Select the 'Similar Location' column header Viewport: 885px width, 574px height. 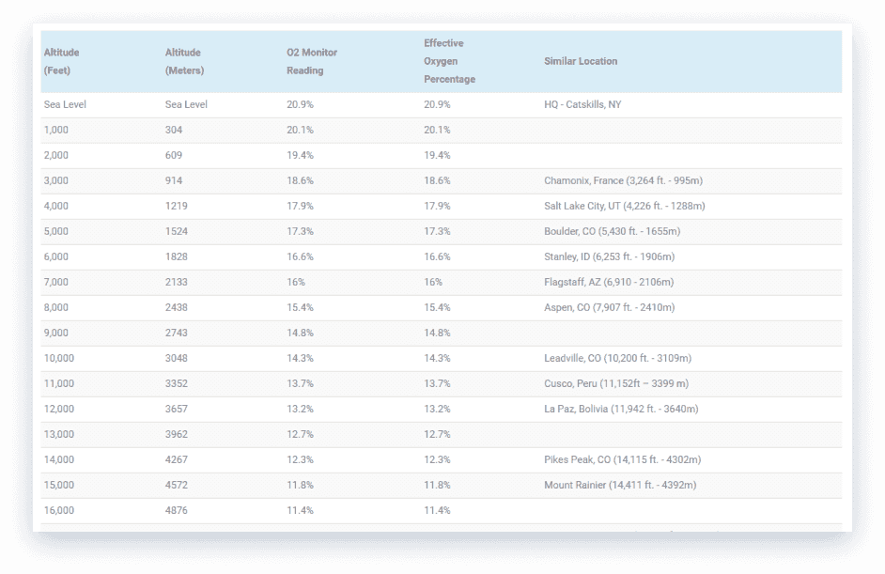(x=581, y=61)
